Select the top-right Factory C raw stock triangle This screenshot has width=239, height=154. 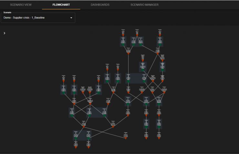(160, 35)
